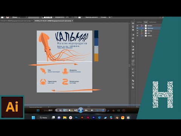Click the orange color rectangle beside artboard

point(96,57)
